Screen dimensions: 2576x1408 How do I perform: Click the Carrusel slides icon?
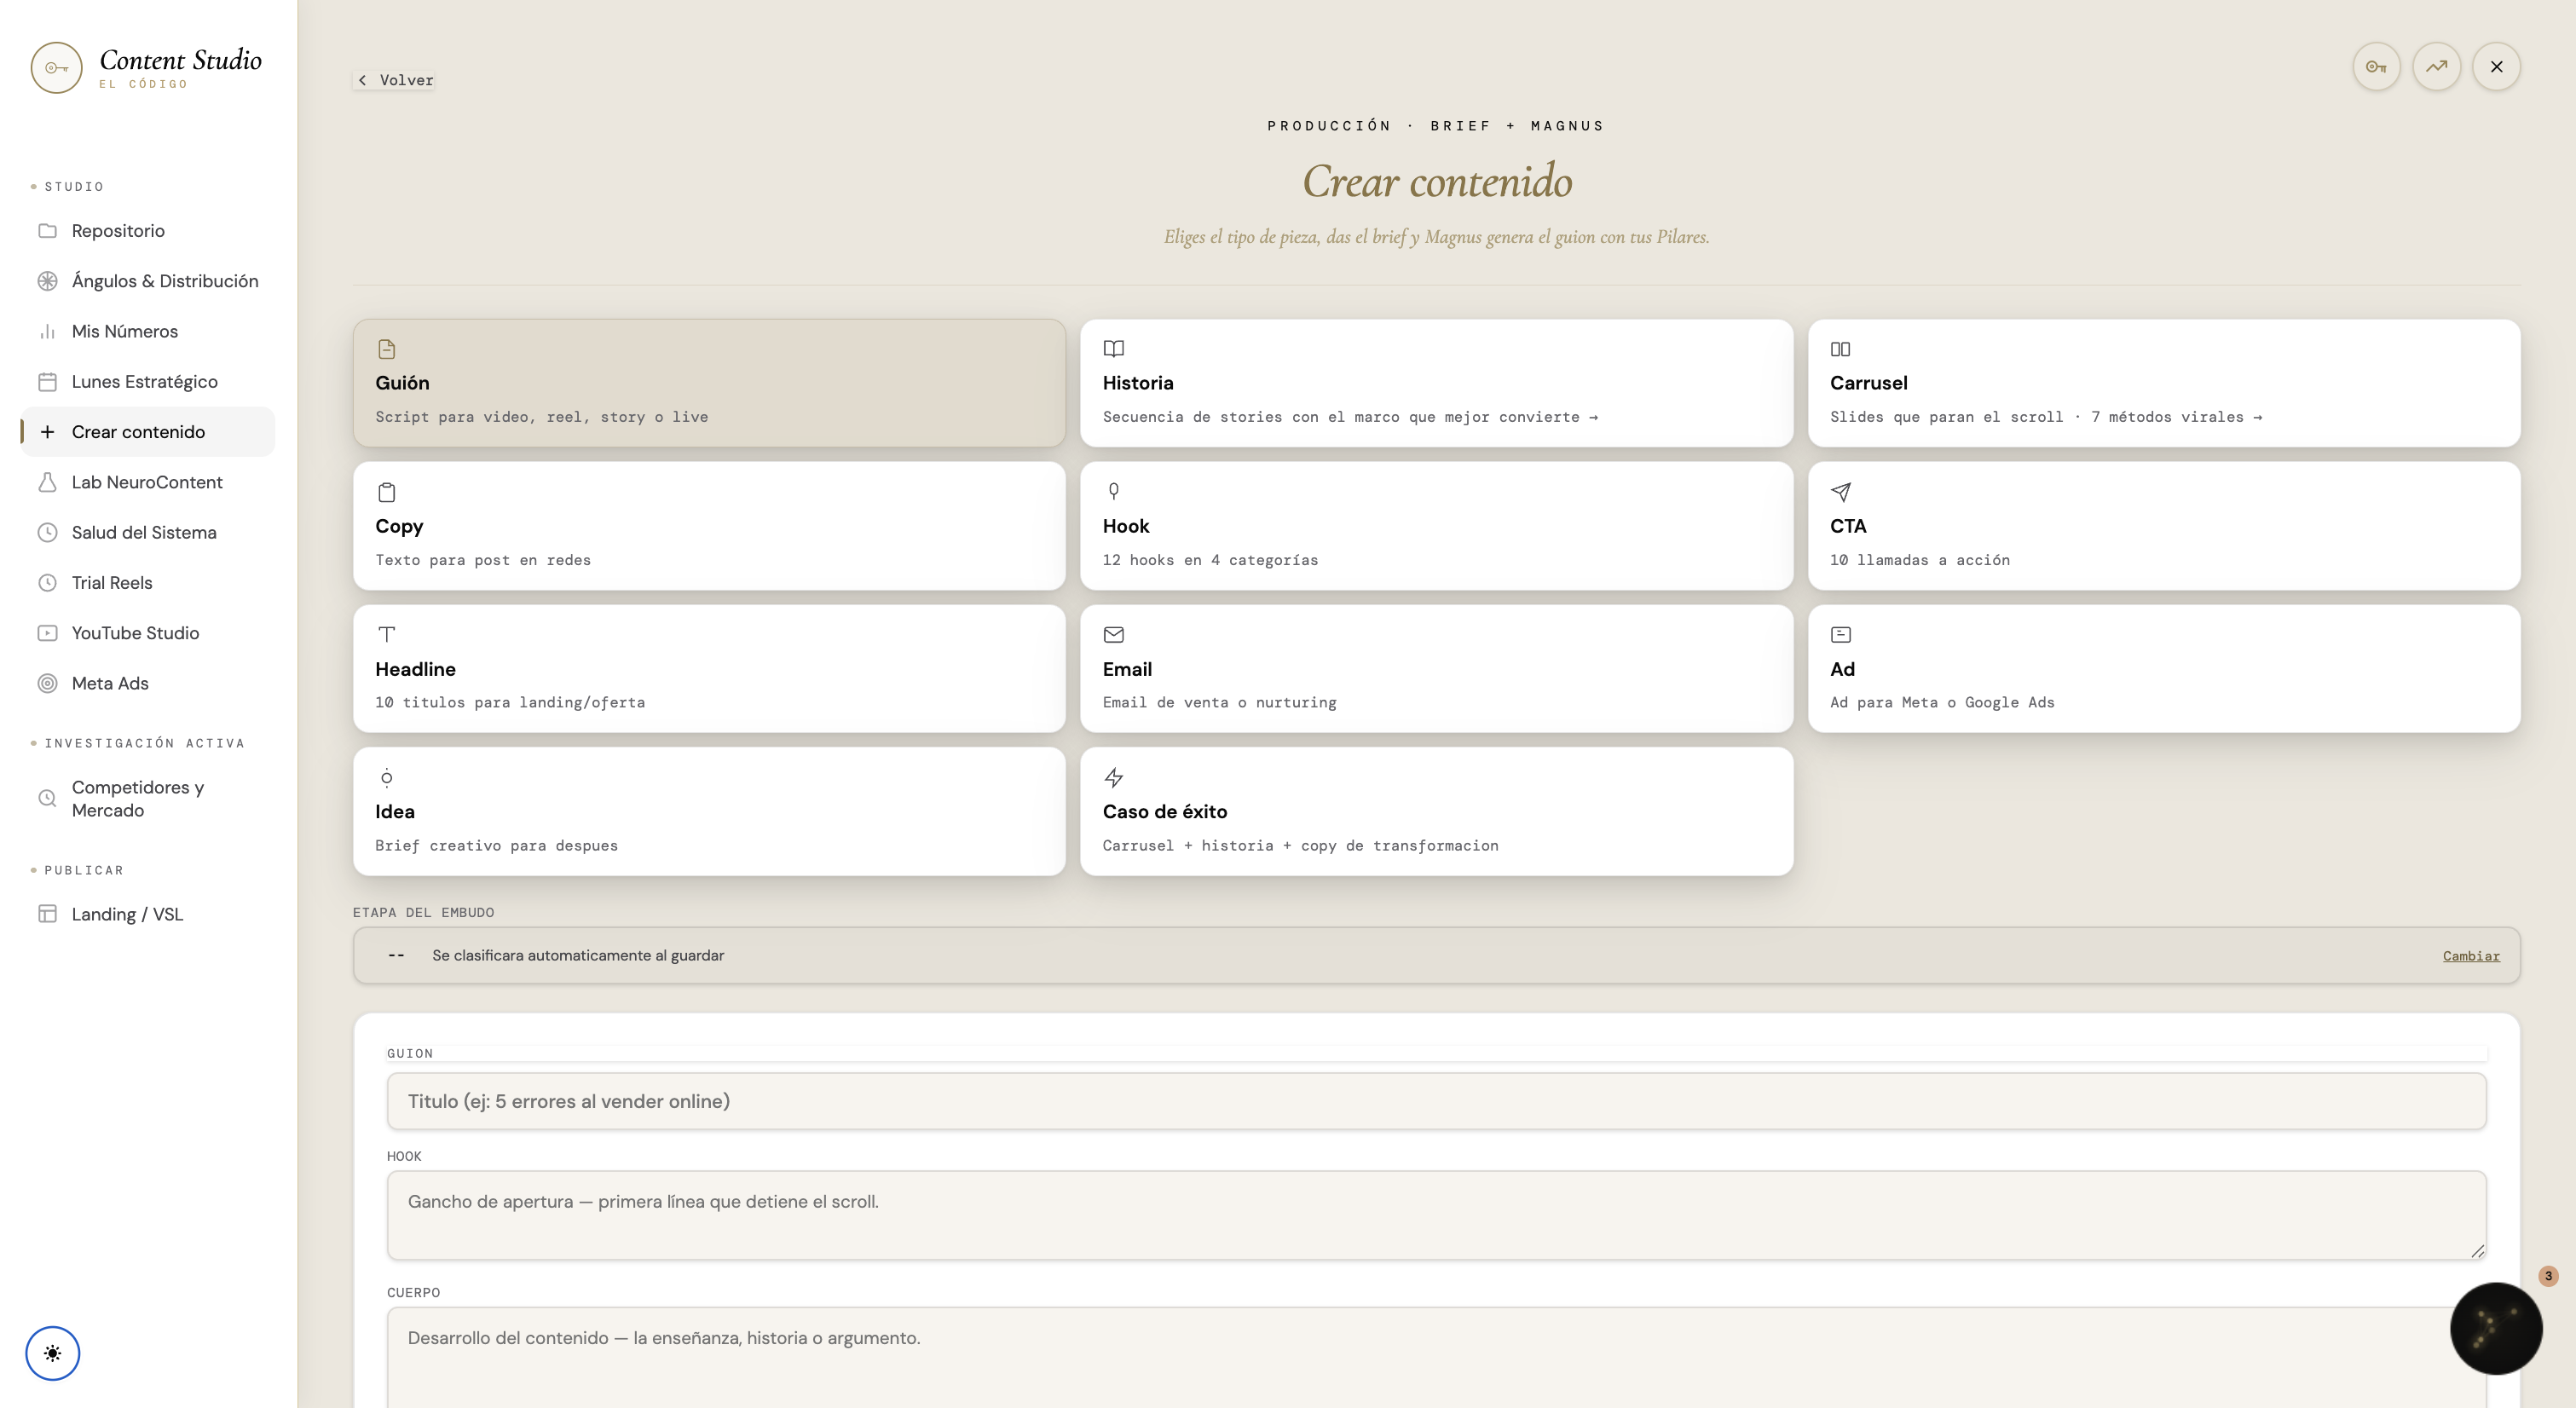(x=1840, y=349)
